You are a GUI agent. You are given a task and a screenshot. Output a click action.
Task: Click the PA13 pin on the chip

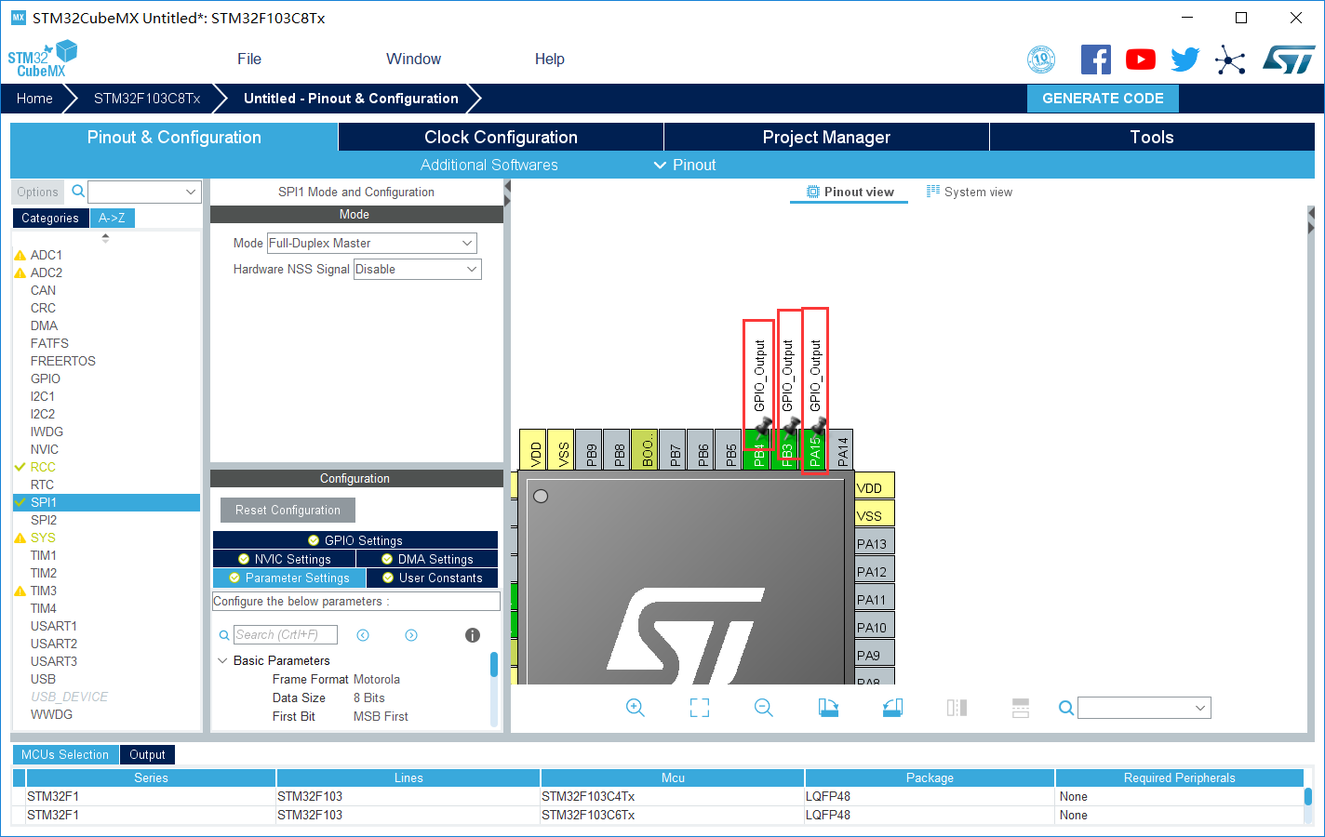pos(875,543)
